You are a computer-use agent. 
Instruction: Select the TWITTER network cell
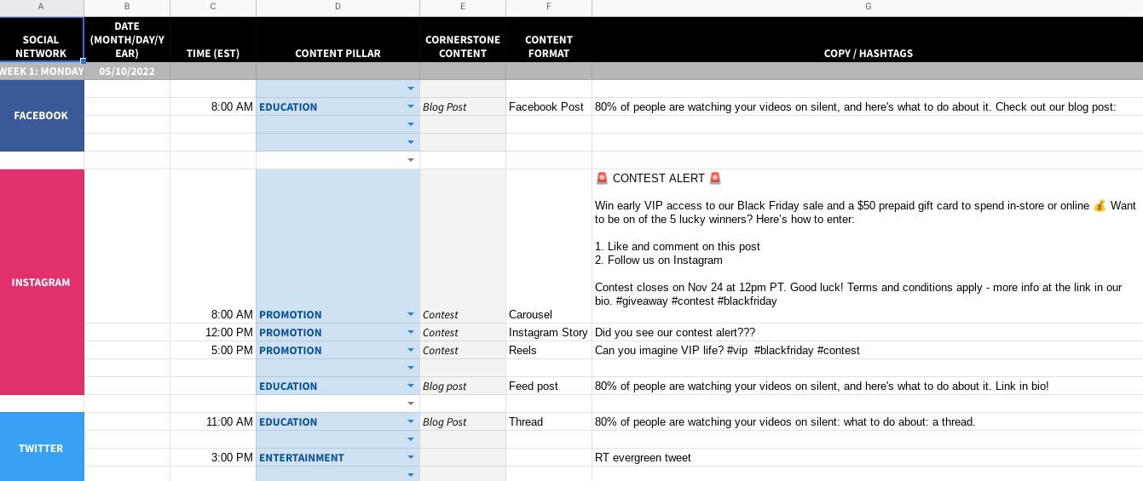41,448
